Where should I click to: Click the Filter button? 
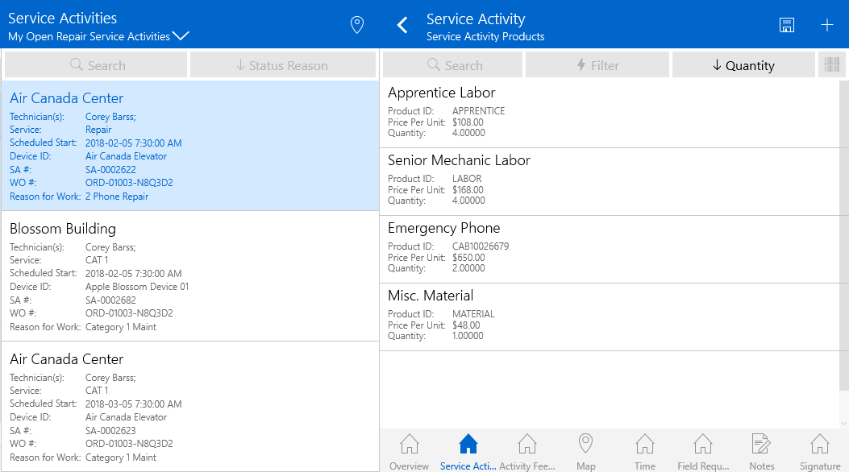[x=597, y=65]
